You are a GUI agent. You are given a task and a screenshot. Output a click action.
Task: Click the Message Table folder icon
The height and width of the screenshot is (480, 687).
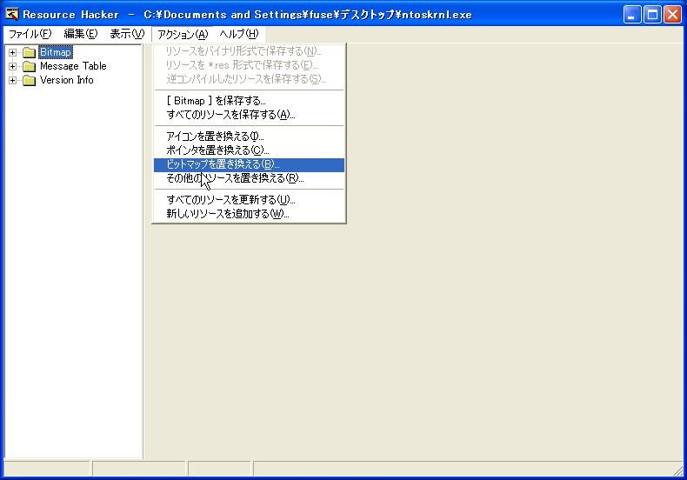point(29,67)
